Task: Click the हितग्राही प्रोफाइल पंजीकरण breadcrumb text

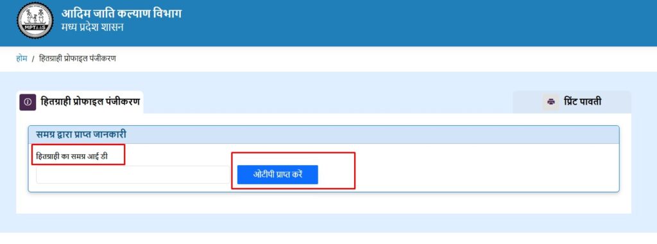Action: (78, 58)
